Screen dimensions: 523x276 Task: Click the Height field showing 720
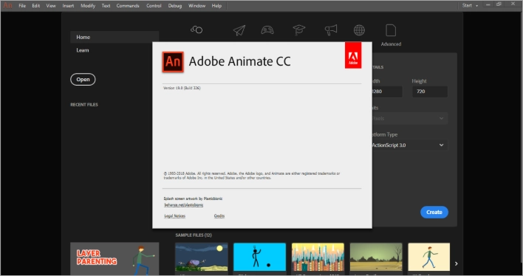point(430,92)
